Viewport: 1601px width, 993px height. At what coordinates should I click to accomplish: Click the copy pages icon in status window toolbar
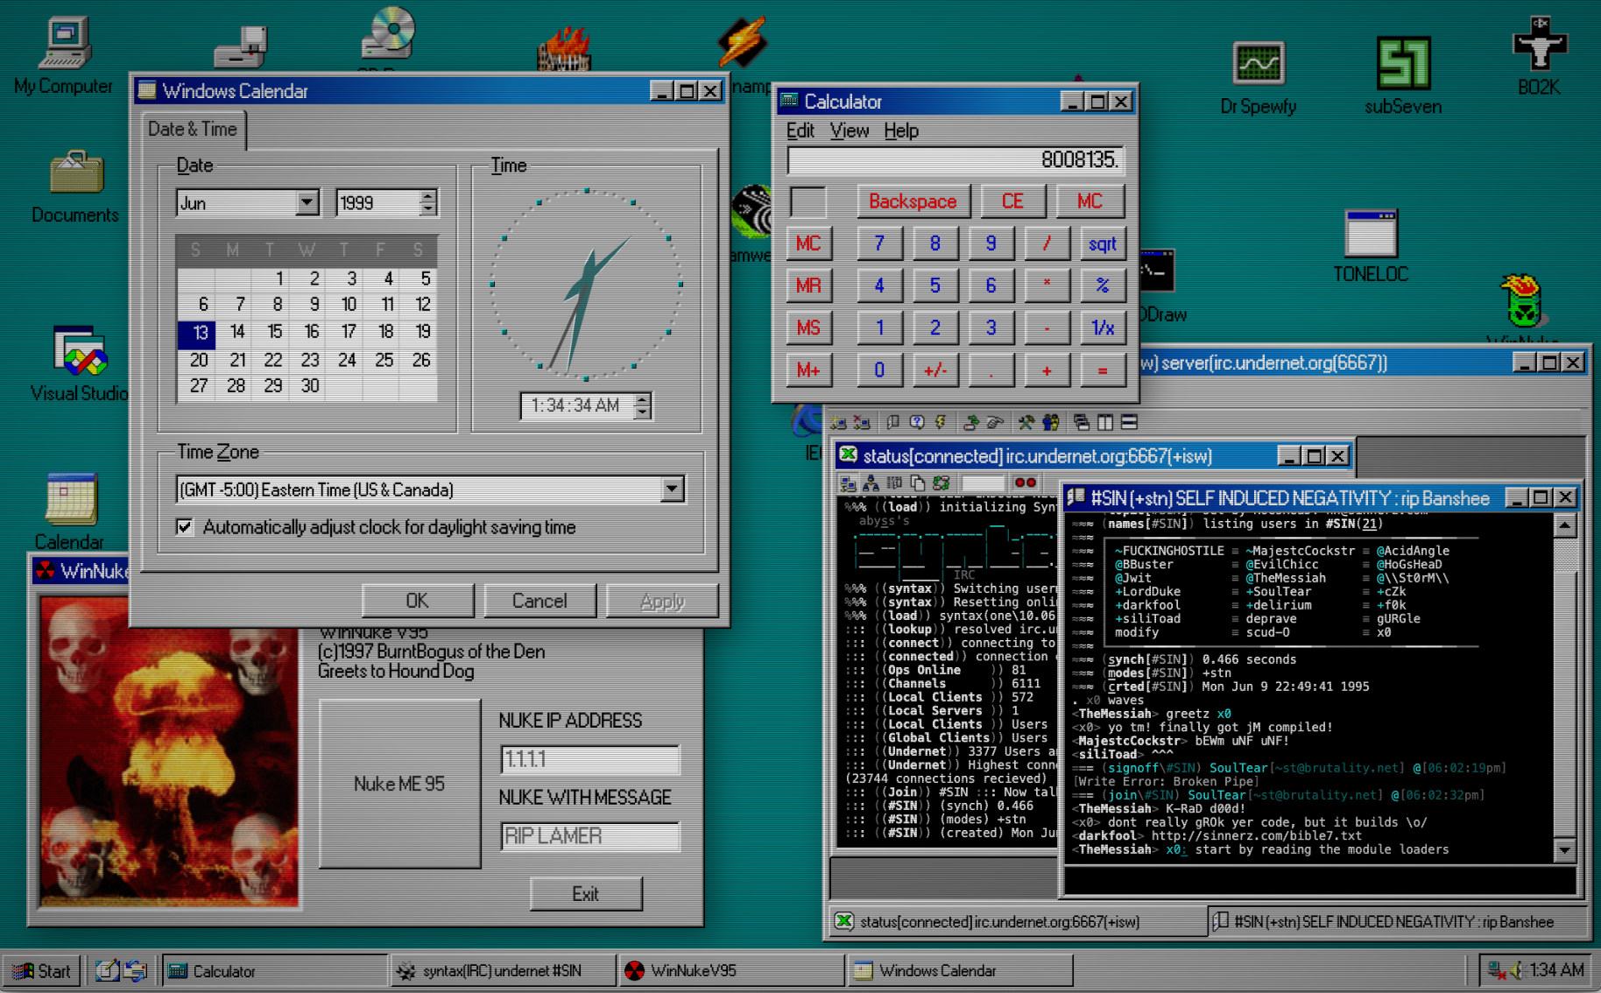(918, 482)
